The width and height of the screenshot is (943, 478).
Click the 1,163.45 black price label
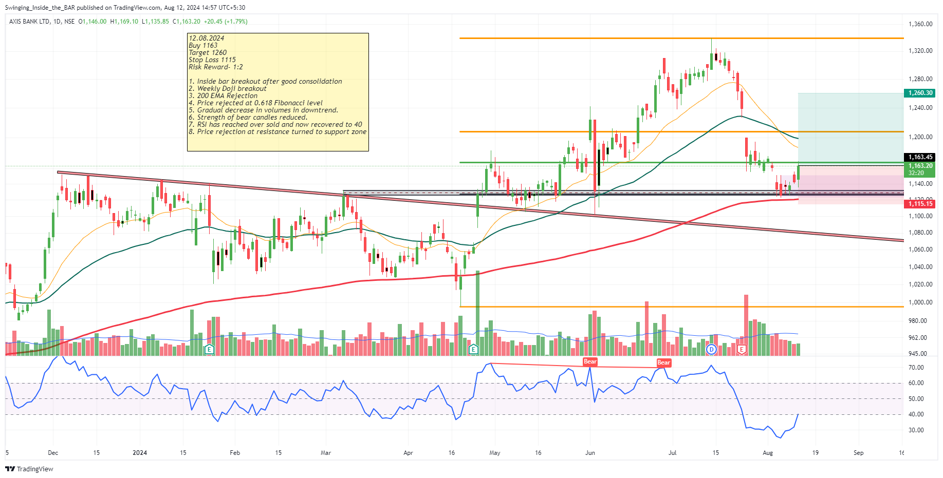pyautogui.click(x=920, y=157)
